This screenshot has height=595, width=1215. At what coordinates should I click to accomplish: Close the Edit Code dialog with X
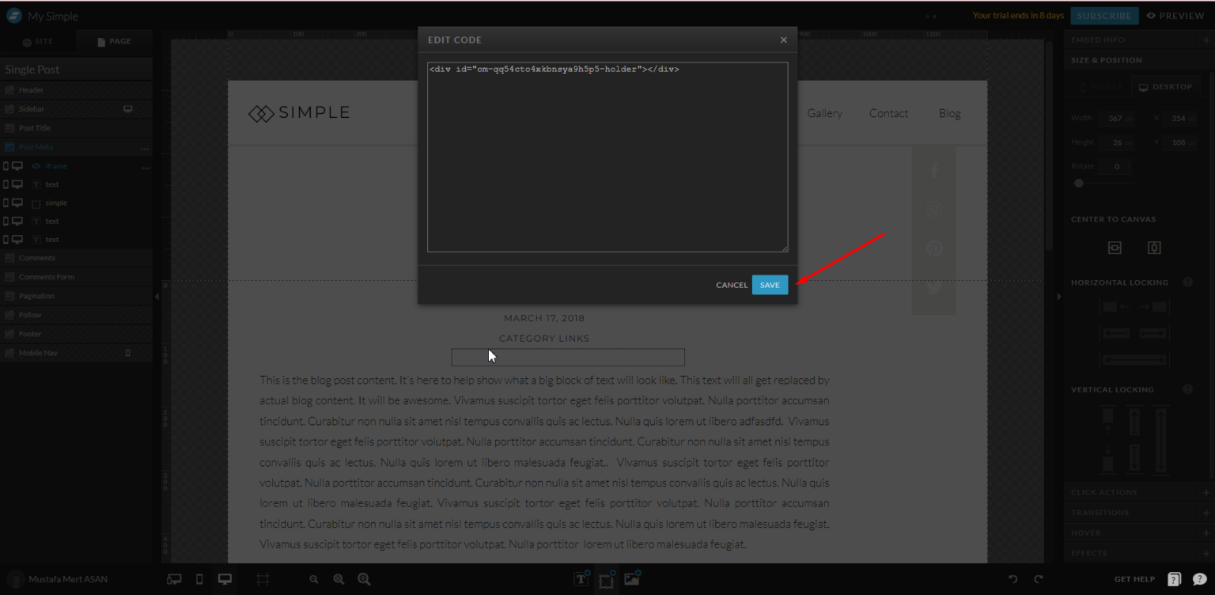pyautogui.click(x=783, y=40)
